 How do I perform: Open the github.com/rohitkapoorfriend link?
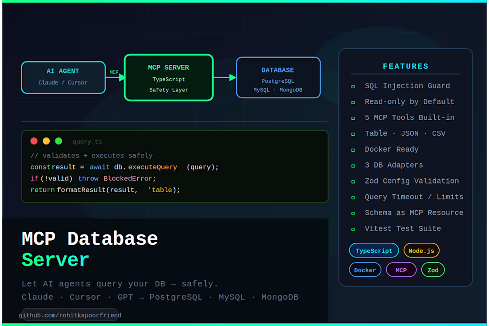click(x=70, y=315)
